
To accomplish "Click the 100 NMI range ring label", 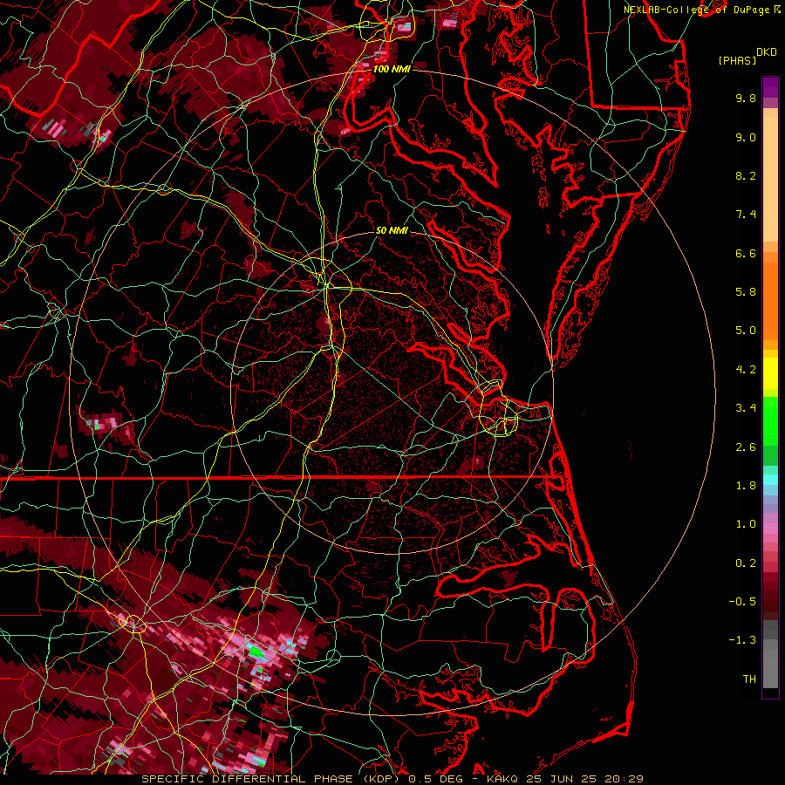I will pyautogui.click(x=392, y=69).
